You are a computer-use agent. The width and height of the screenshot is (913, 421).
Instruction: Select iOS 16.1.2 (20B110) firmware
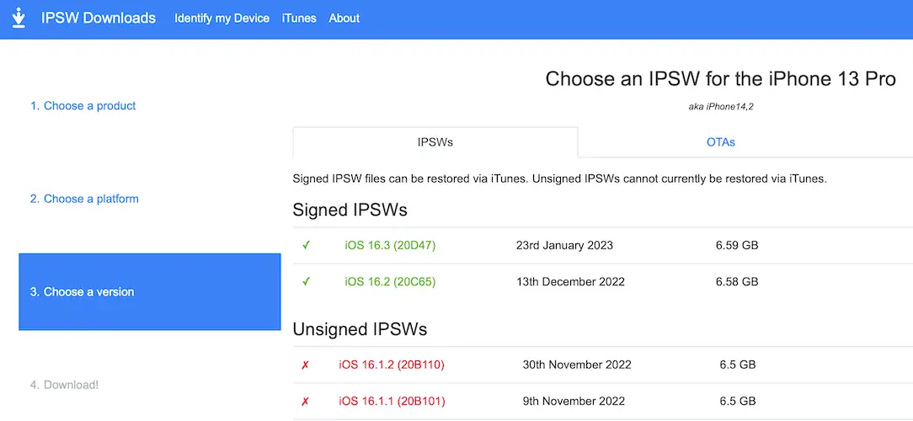391,365
